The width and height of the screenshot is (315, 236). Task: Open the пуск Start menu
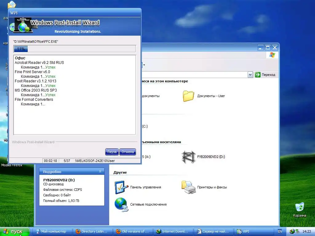[x=15, y=232]
